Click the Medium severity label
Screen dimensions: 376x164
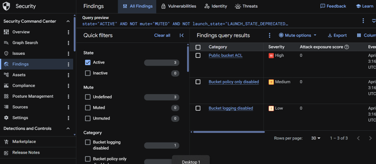pyautogui.click(x=282, y=82)
